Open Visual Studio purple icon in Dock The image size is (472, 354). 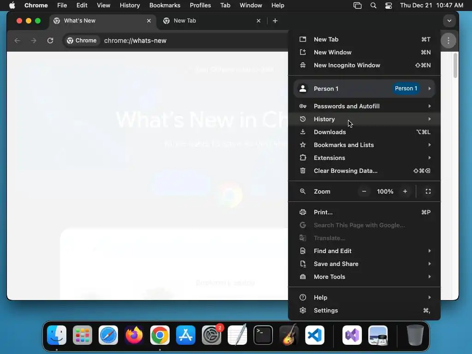click(x=352, y=335)
